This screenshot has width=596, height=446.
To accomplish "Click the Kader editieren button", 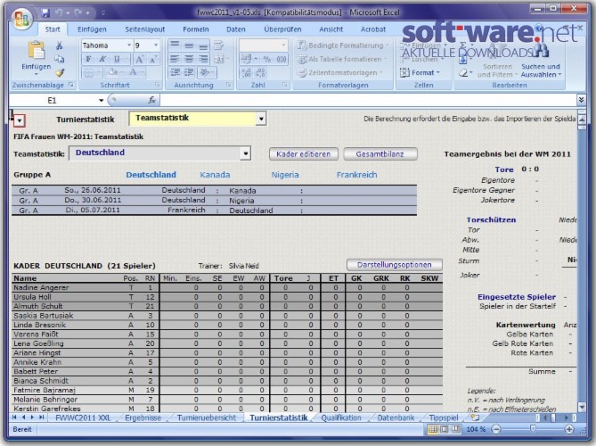I will pyautogui.click(x=303, y=154).
